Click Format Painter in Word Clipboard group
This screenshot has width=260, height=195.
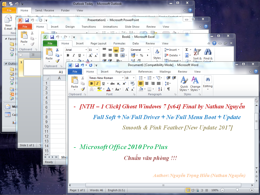[x=83, y=89]
